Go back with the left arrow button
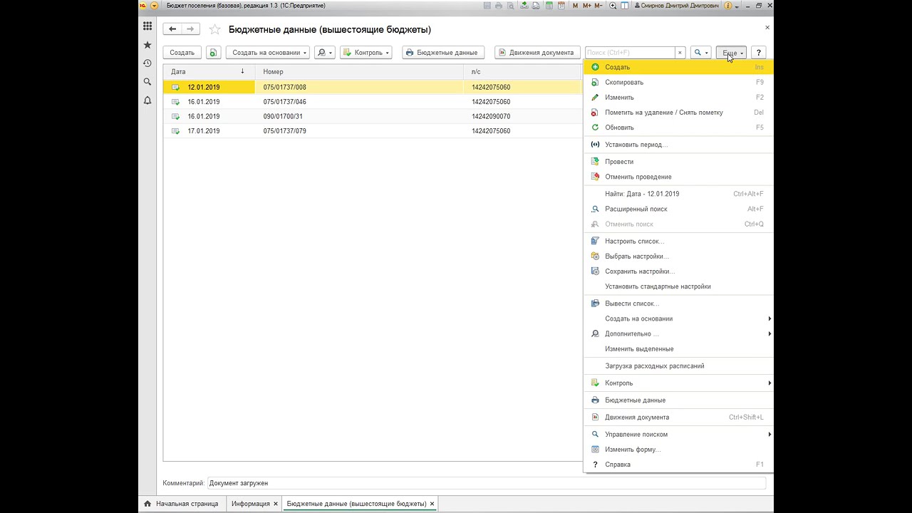The image size is (912, 513). tap(172, 29)
